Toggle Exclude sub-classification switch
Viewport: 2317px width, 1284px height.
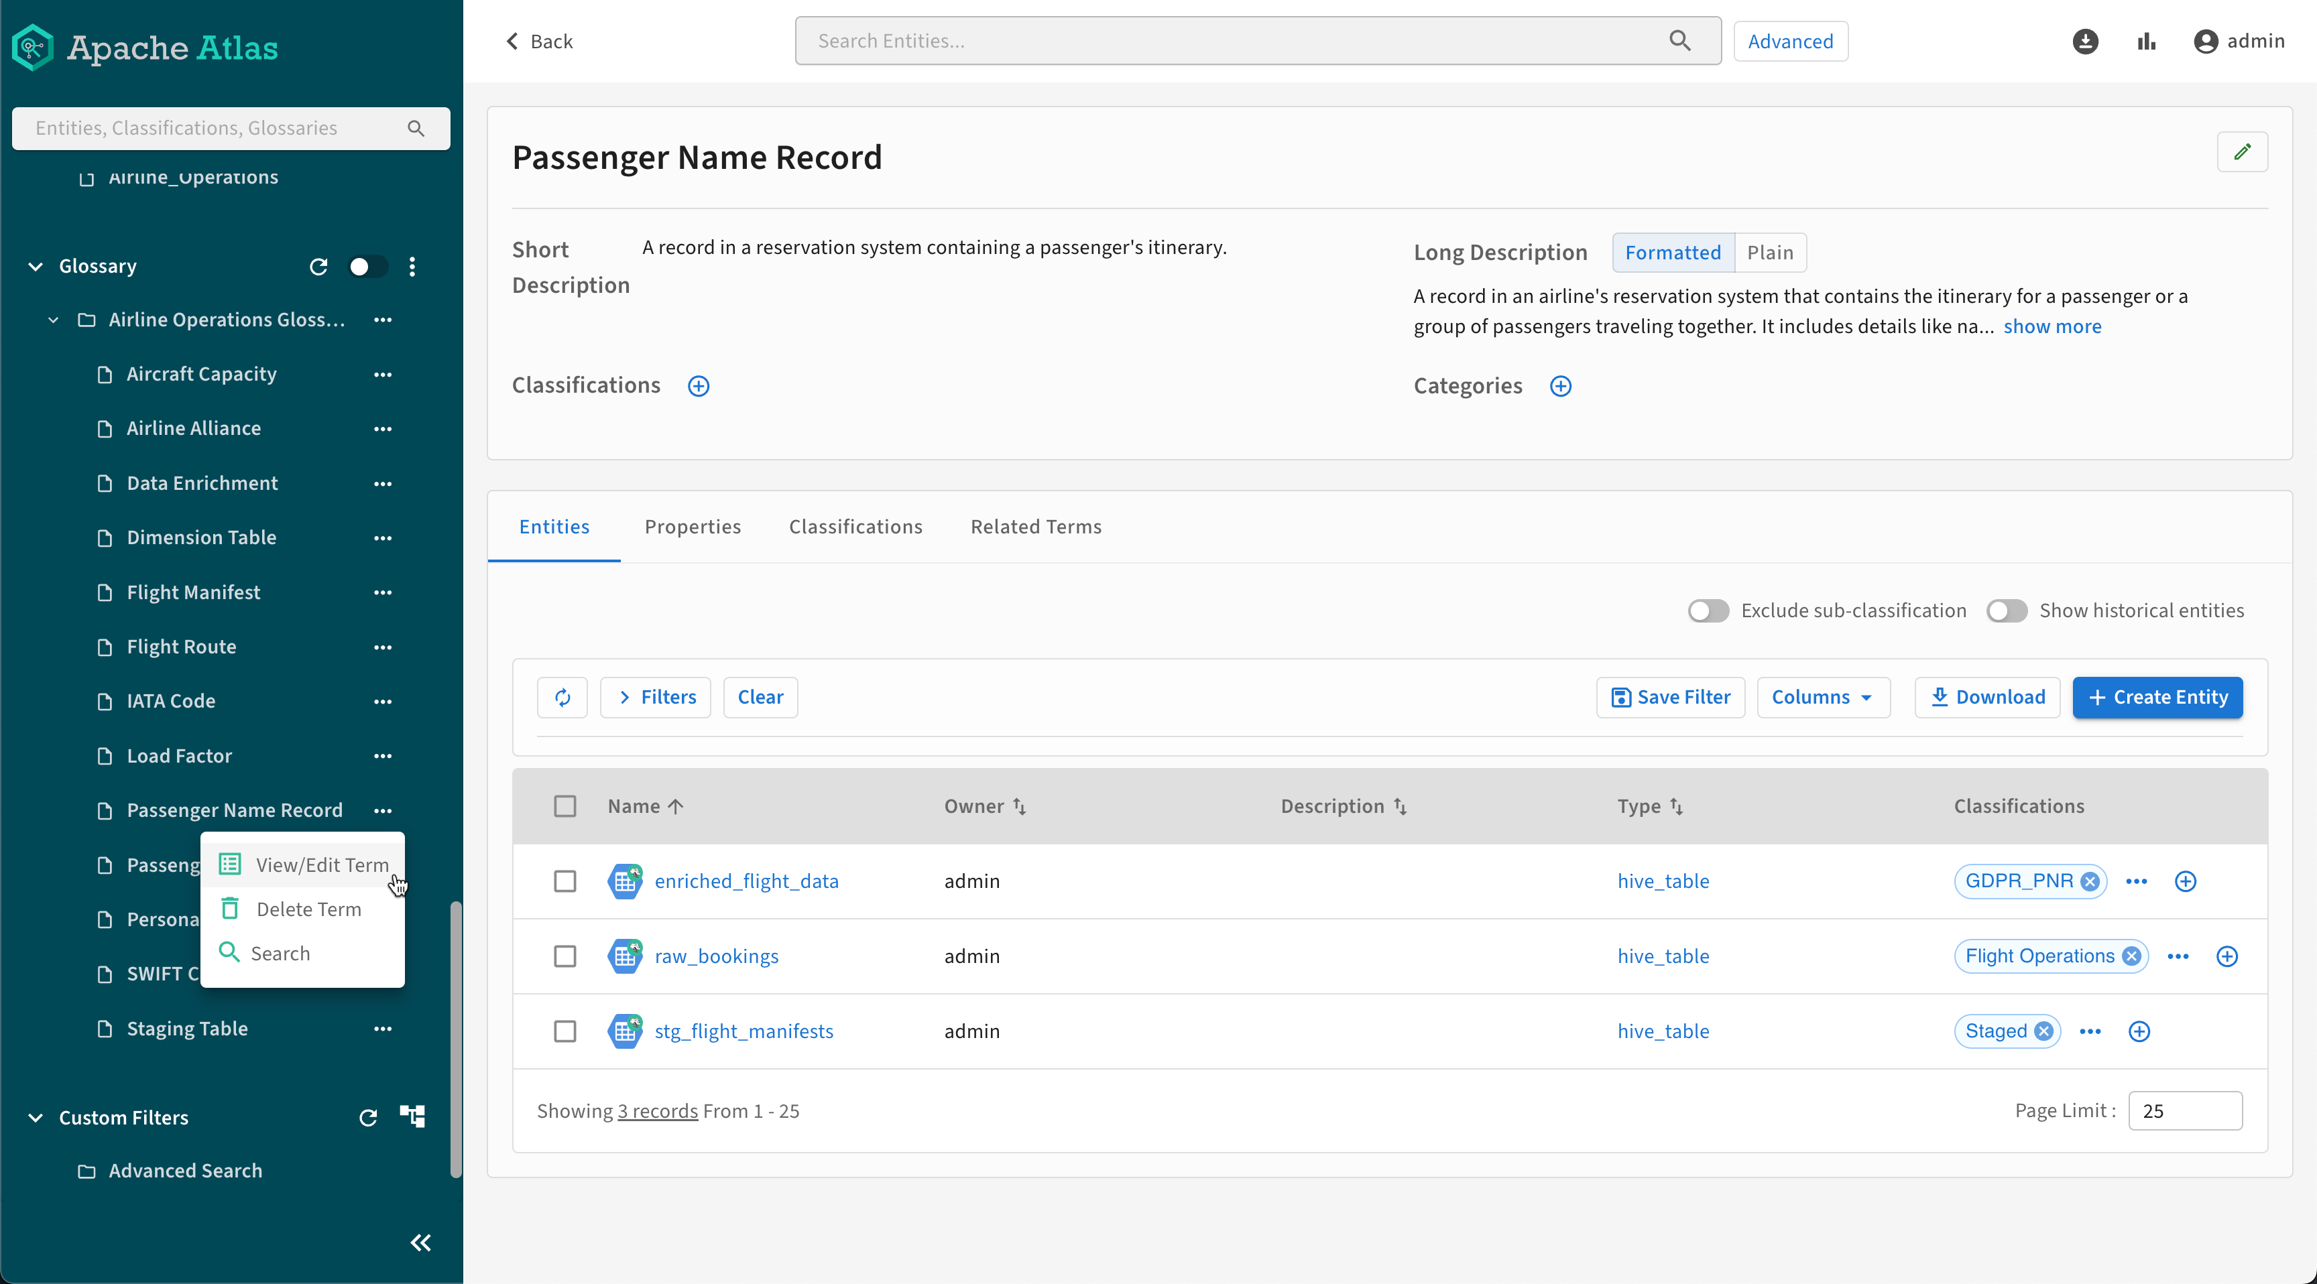(1707, 611)
